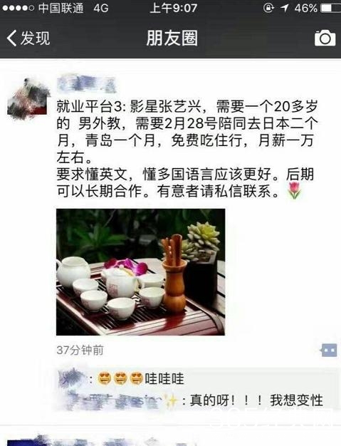Image resolution: width=341 pixels, height=446 pixels.
Task: Open the poster's blurred username link
Action: pos(86,83)
